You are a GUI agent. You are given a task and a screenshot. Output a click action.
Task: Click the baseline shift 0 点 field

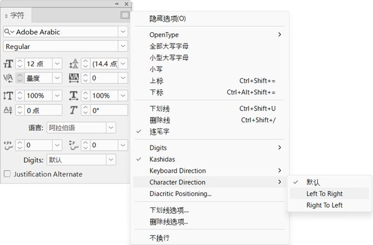click(x=43, y=110)
